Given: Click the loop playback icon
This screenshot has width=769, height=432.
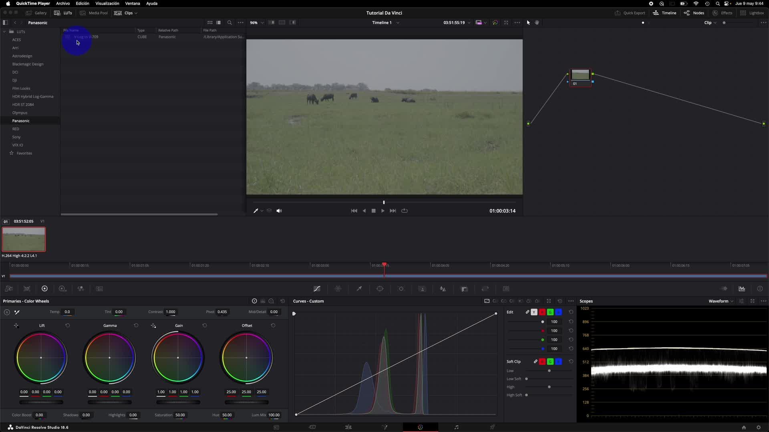Looking at the screenshot, I should coord(405,211).
